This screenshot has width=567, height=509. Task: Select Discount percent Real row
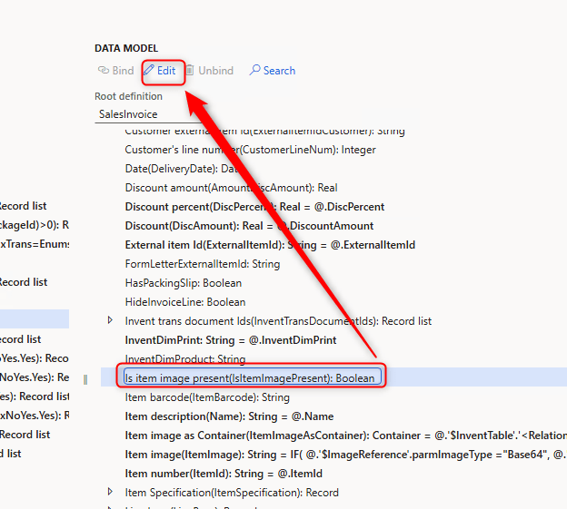254,207
